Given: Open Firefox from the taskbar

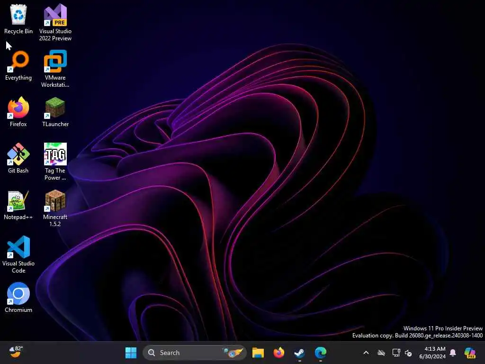Looking at the screenshot, I should pyautogui.click(x=278, y=353).
